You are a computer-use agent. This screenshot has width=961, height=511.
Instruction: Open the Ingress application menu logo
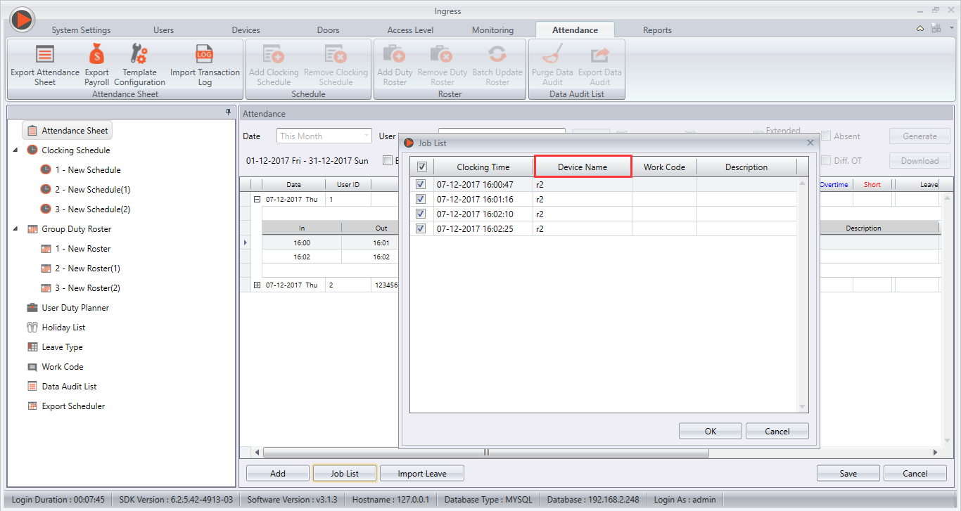pos(22,20)
